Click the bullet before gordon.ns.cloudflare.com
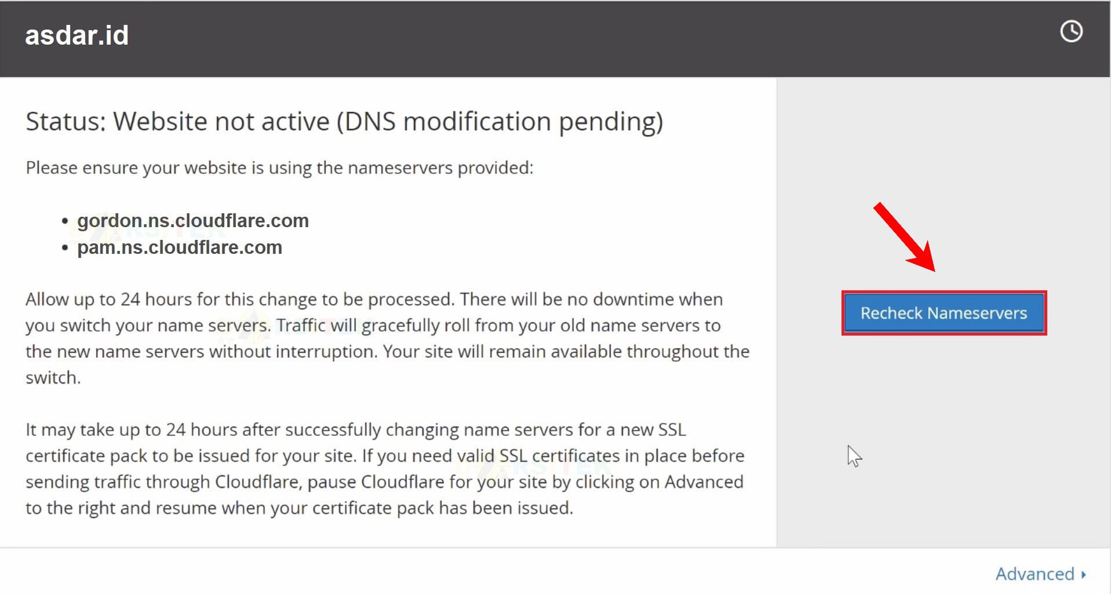The image size is (1111, 594). click(65, 221)
